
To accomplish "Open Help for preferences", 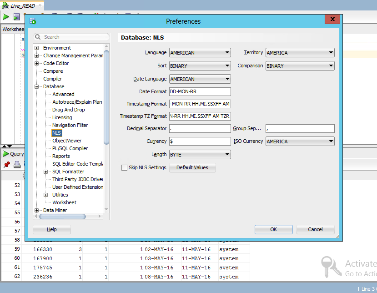I will pyautogui.click(x=52, y=229).
